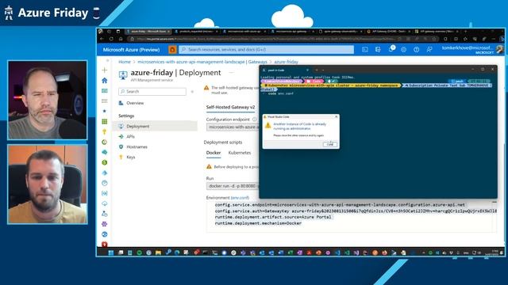Click the Configuration endpoint text field
This screenshot has width=508, height=285.
[233, 127]
